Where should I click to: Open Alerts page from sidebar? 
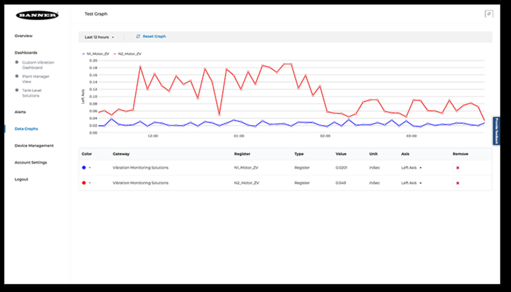(x=20, y=112)
